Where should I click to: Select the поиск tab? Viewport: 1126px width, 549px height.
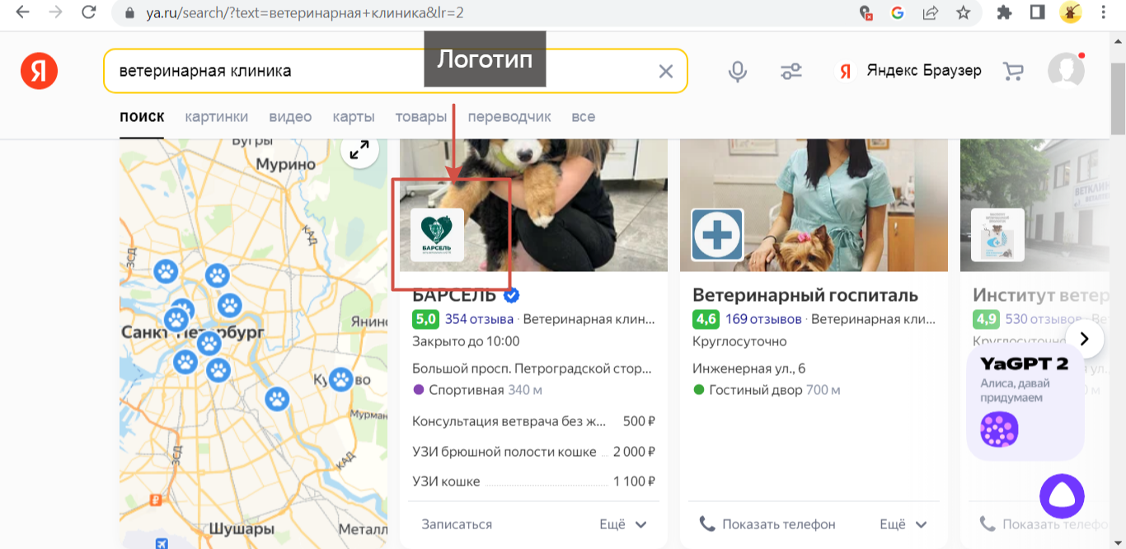coord(142,116)
